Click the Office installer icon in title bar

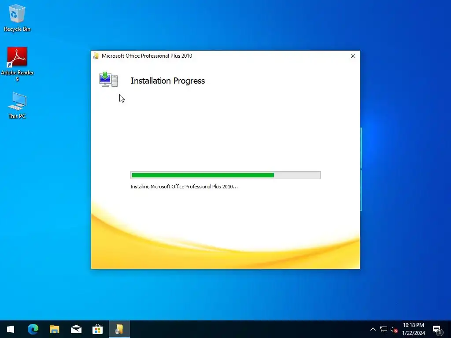point(96,56)
